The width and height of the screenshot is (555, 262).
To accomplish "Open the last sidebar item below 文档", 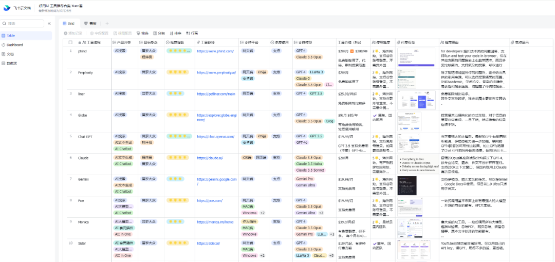I will (x=26, y=63).
